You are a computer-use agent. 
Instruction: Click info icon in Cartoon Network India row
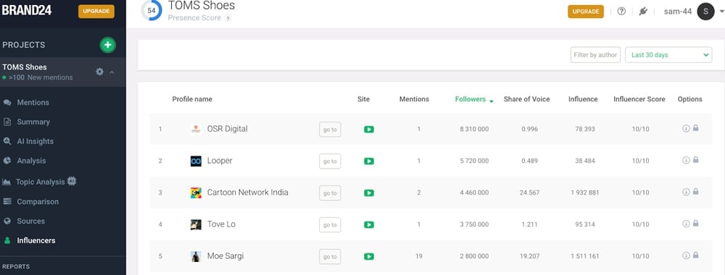click(x=686, y=192)
